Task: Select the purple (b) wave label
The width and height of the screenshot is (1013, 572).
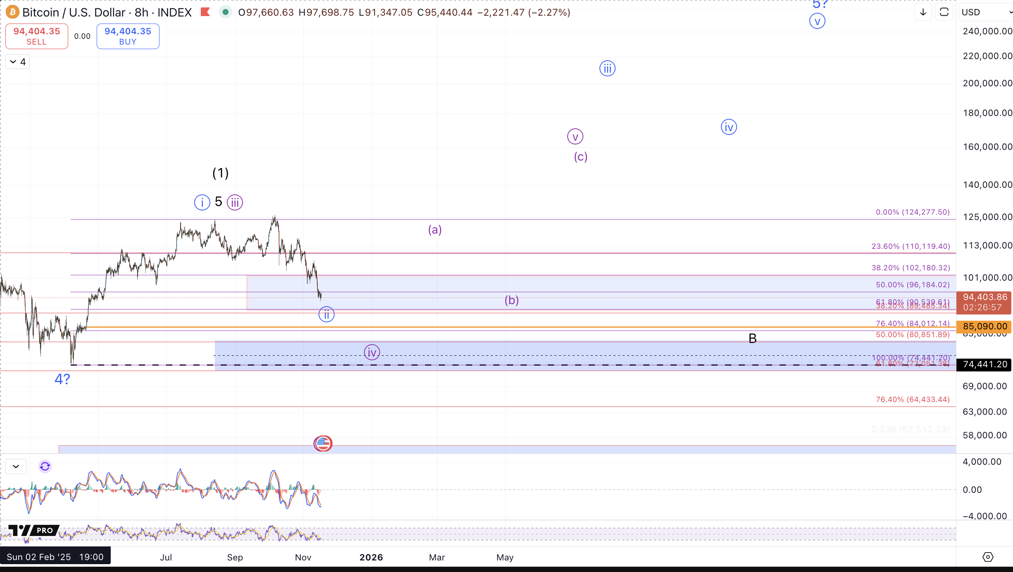Action: (x=511, y=300)
